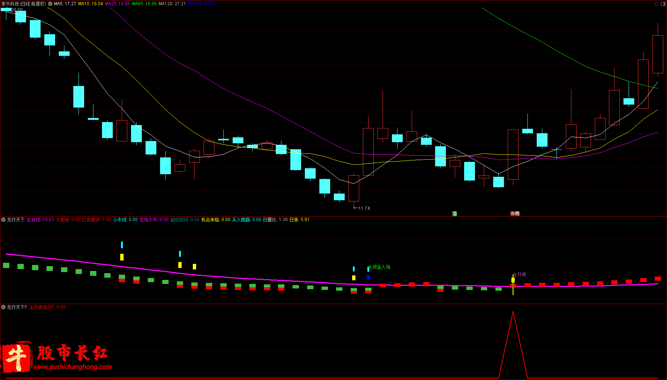Click the 大胆进: 0.00 value
This screenshot has width=667, height=380.
click(68, 220)
